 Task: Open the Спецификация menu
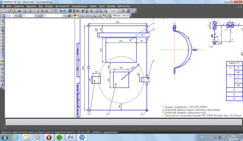coord(79,6)
